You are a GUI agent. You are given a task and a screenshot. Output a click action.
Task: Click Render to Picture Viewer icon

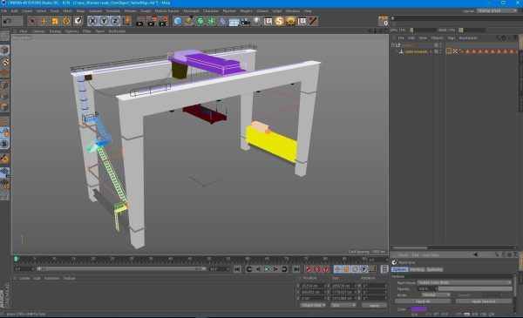coord(152,21)
